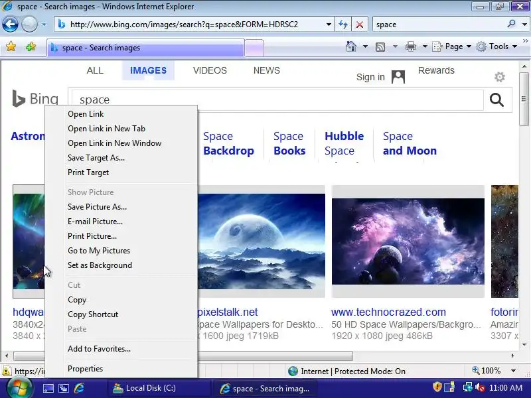Click the Windows Start orb

click(19, 388)
